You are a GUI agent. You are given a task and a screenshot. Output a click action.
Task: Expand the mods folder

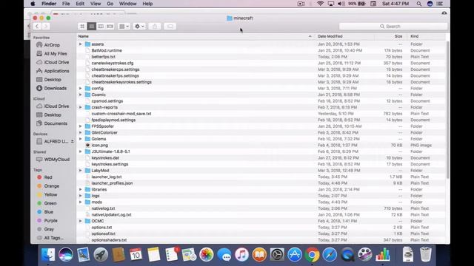[81, 202]
